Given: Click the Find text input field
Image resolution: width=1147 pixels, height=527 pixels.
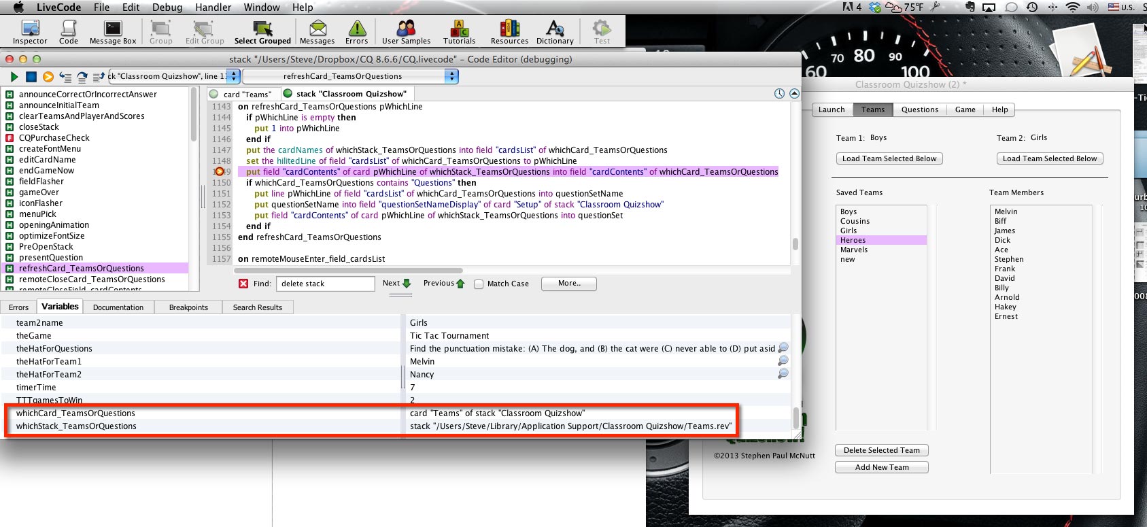Looking at the screenshot, I should 325,284.
